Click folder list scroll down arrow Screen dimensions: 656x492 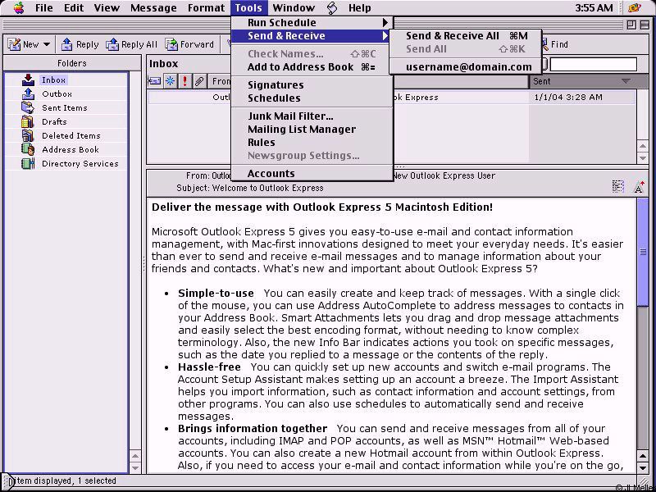pyautogui.click(x=135, y=467)
